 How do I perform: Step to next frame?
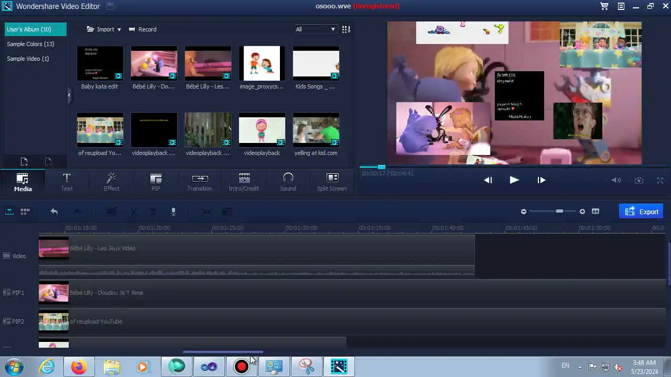pos(541,180)
